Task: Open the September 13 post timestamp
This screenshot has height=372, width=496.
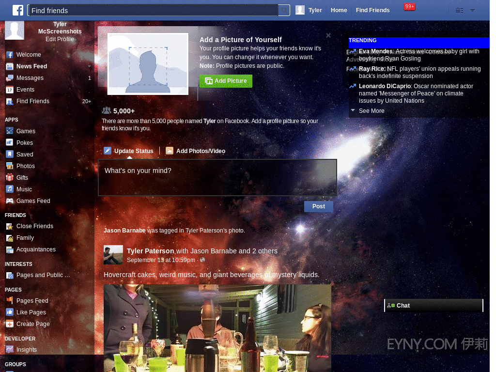Action: tap(161, 260)
